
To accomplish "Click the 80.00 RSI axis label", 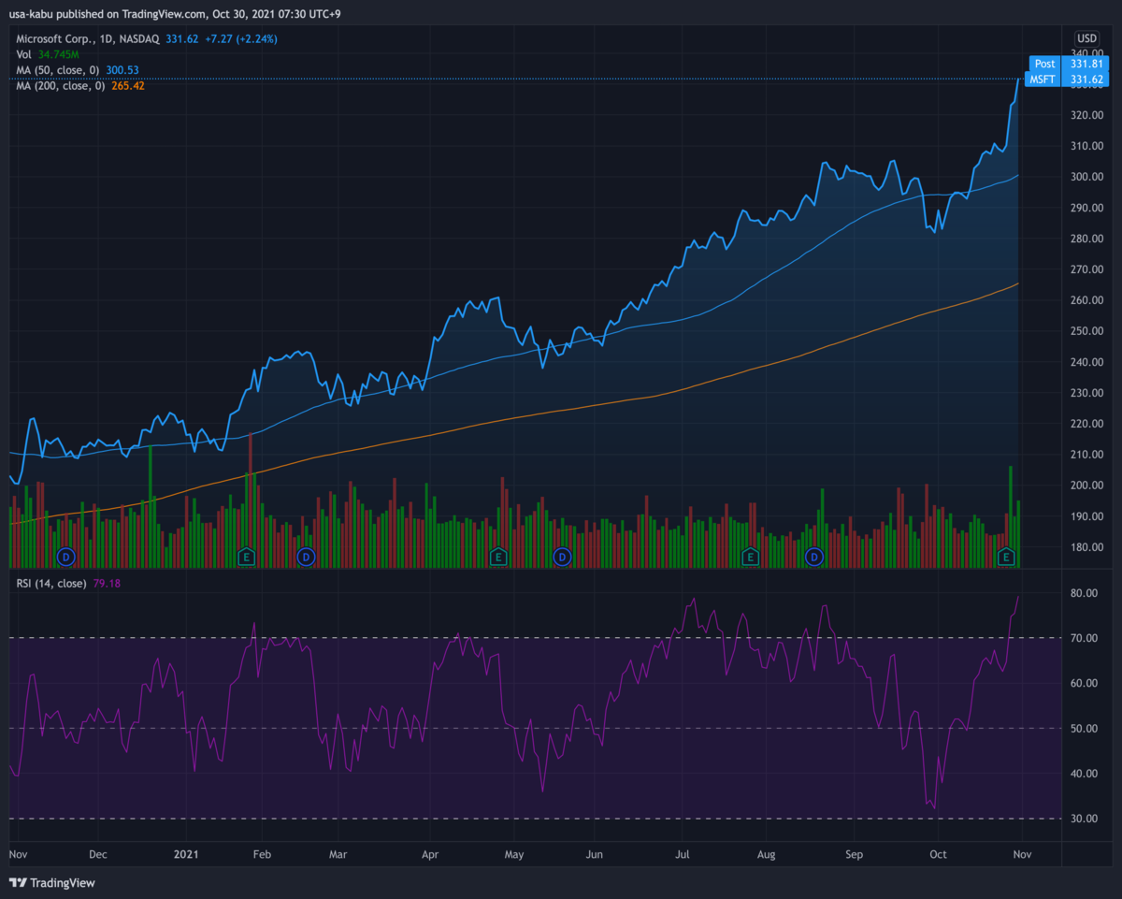I will coord(1085,593).
